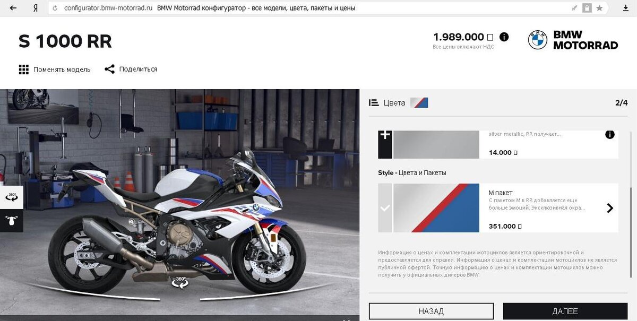This screenshot has height=321, width=637.
Task: Click the ДАЛЕЕ button
Action: click(565, 311)
